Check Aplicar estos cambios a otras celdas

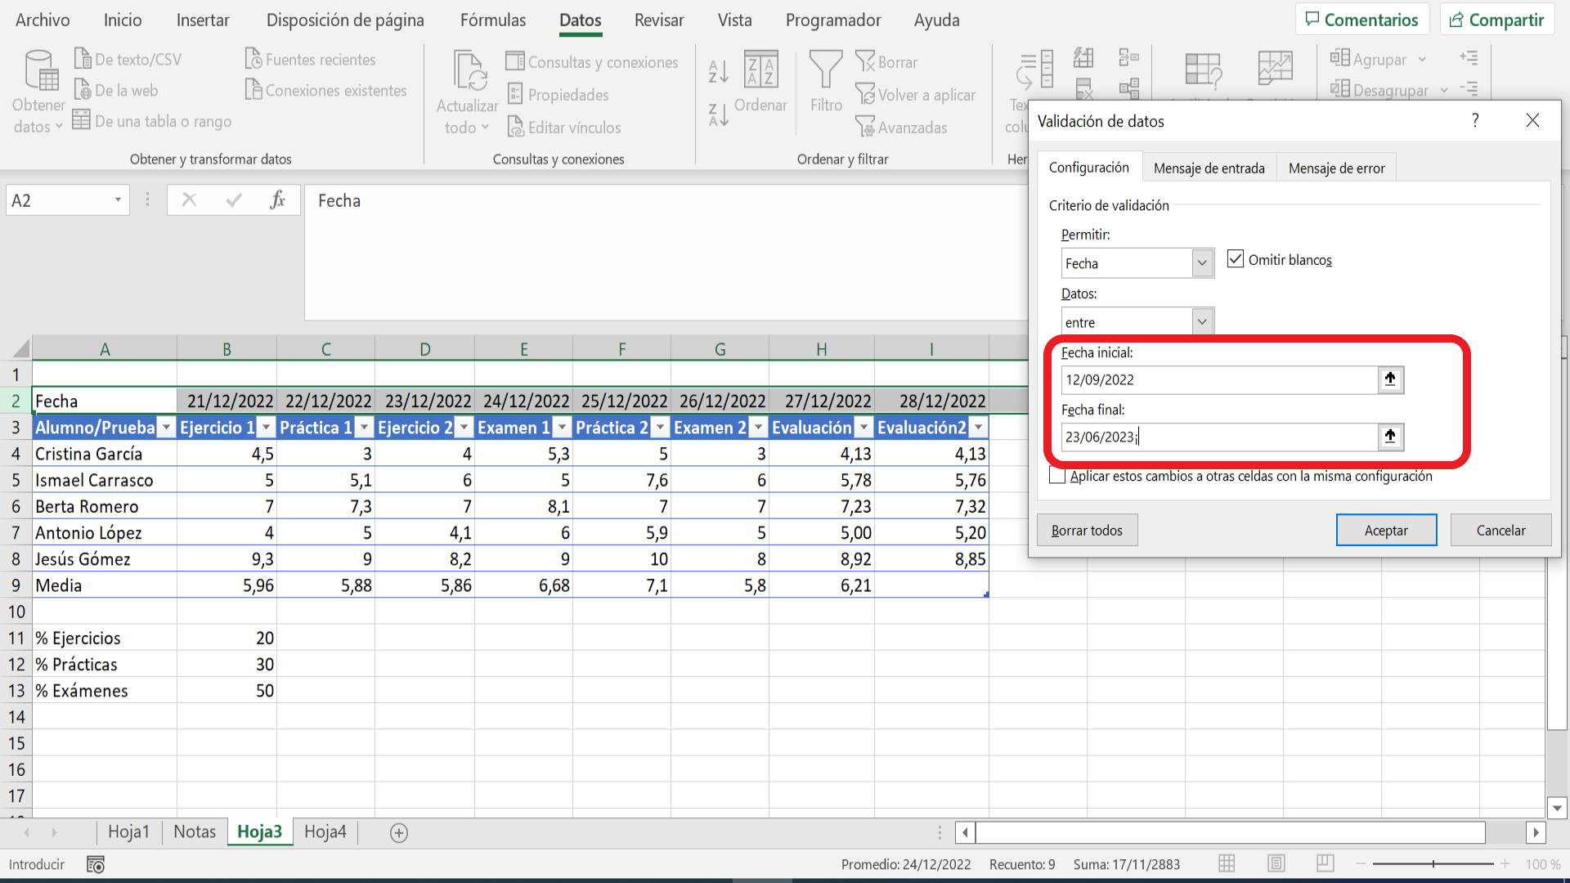point(1057,476)
